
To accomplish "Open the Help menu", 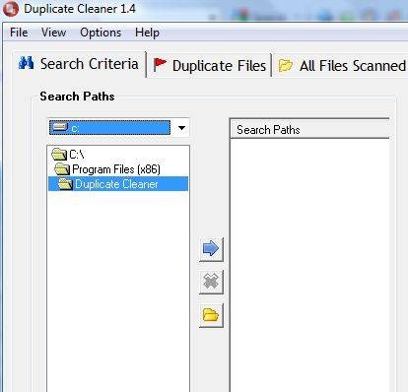I will tap(147, 33).
